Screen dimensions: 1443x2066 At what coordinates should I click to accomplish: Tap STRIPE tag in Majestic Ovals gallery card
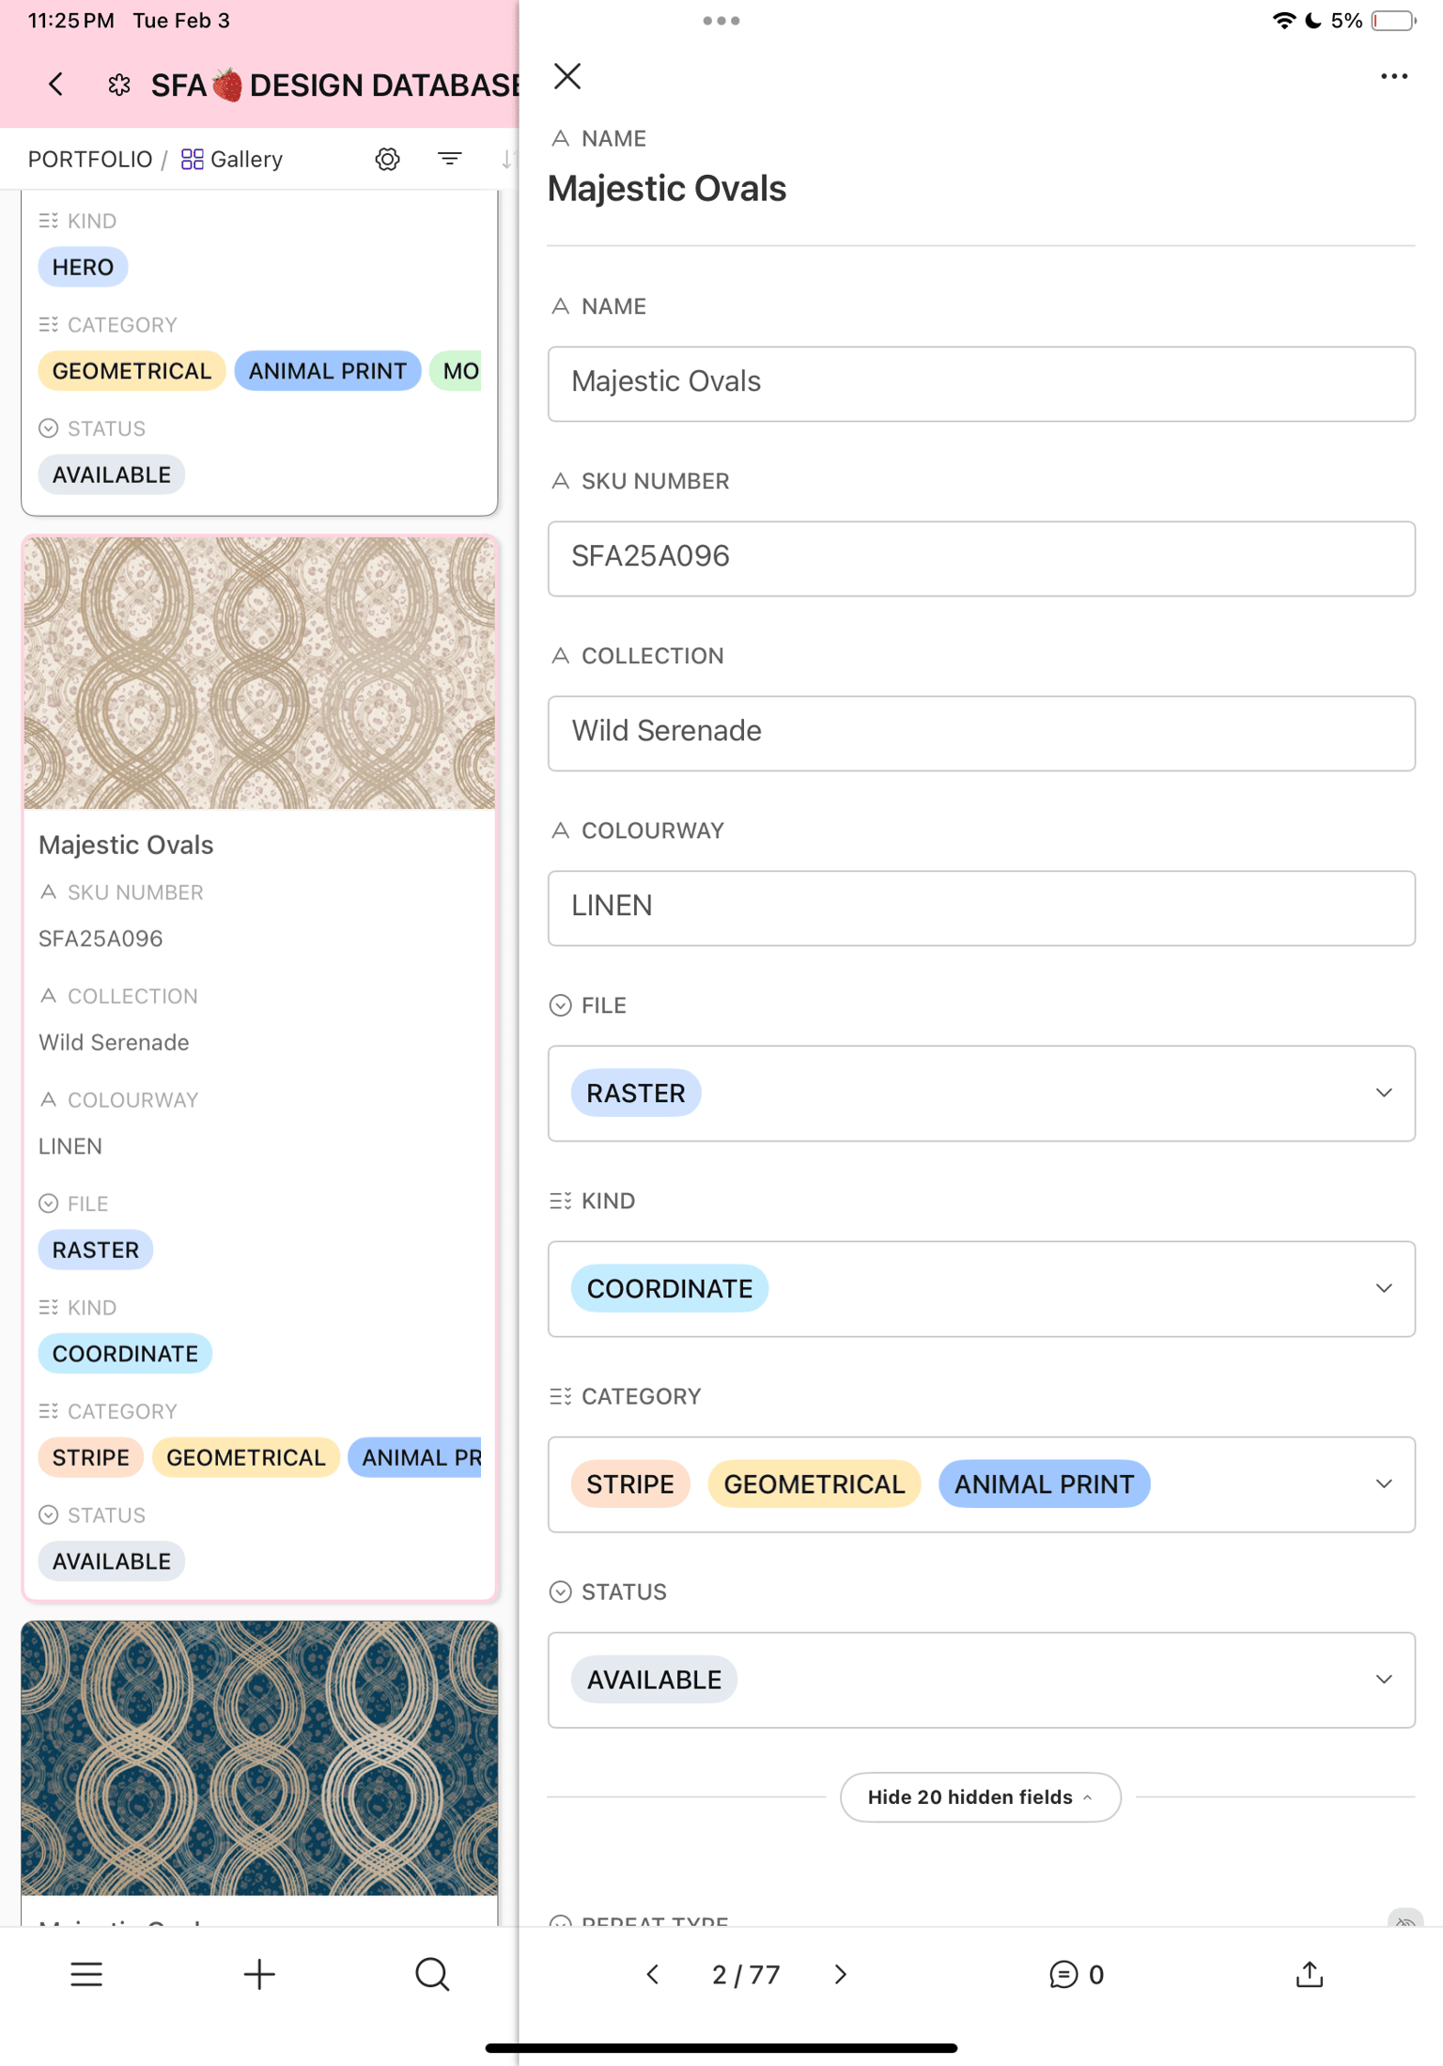91,1457
